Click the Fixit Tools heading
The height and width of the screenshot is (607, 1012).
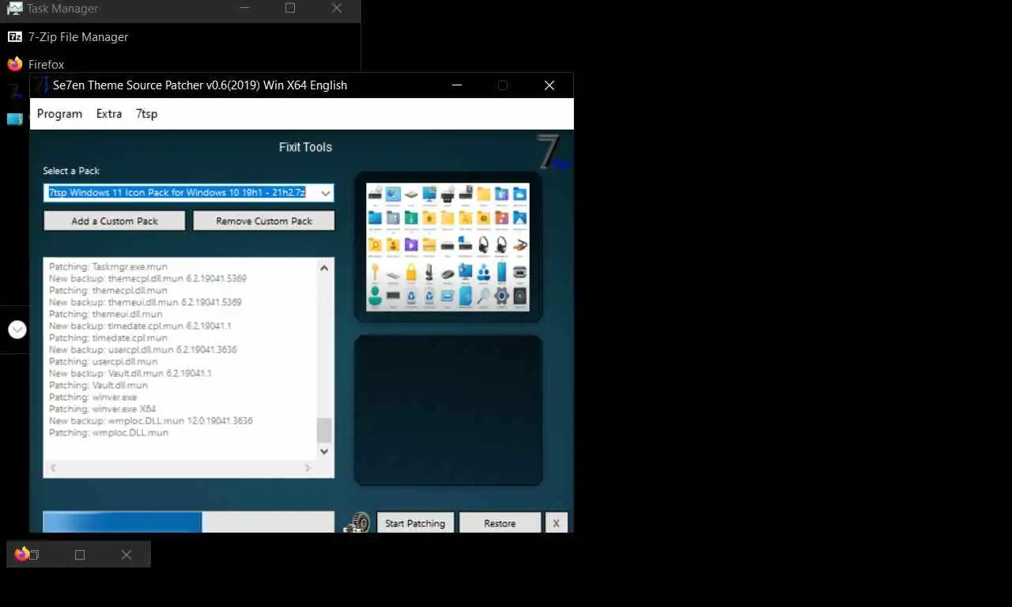coord(305,147)
